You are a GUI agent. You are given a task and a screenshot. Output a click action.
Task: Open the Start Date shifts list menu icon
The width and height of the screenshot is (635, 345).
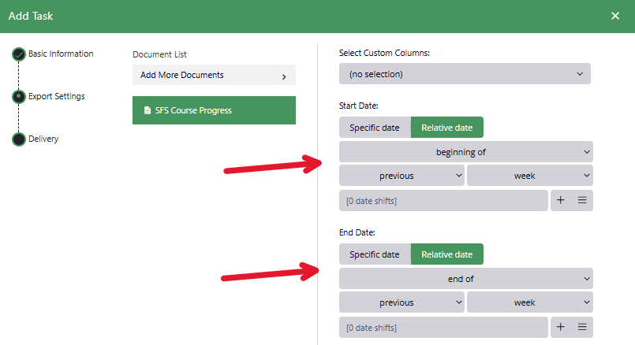(582, 200)
